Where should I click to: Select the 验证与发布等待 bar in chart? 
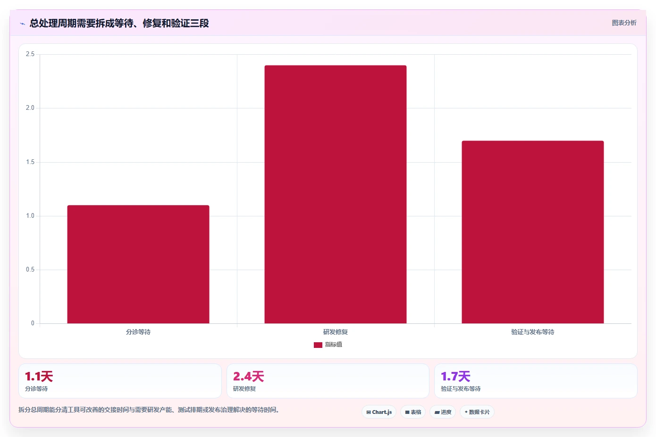533,232
